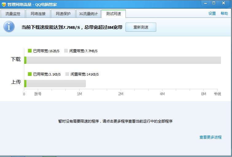Viewport: 232px width, 157px height.
Task: Open 查看更多进程 link
Action: 211,137
